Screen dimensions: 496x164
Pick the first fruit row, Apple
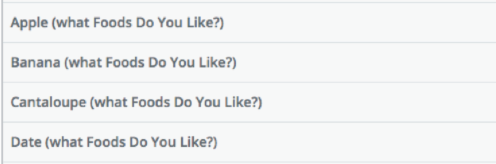click(249, 23)
